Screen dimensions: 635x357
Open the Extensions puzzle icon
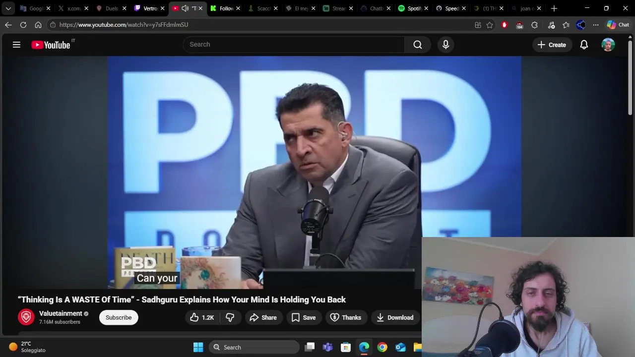tap(534, 25)
